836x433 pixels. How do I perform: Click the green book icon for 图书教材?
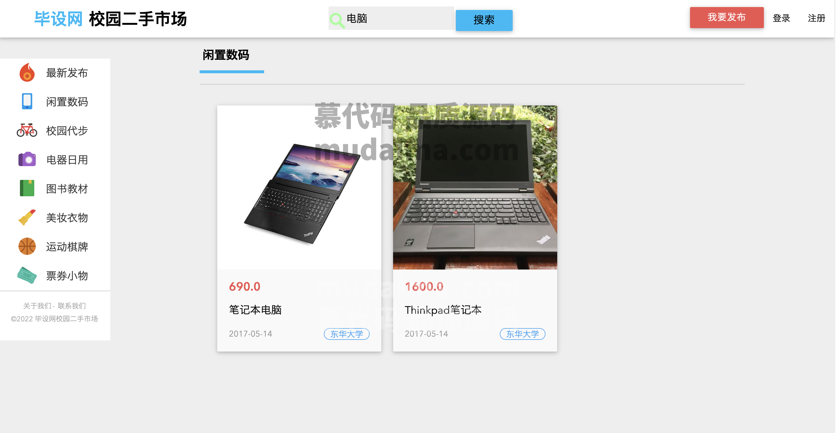pos(27,188)
